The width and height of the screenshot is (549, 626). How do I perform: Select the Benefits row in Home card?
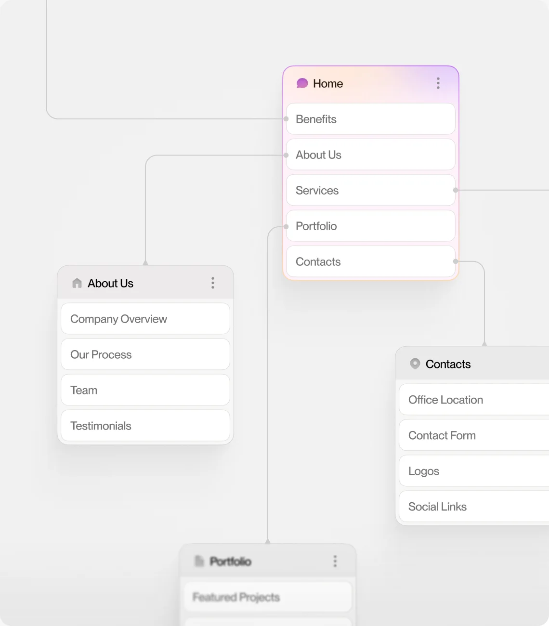371,119
